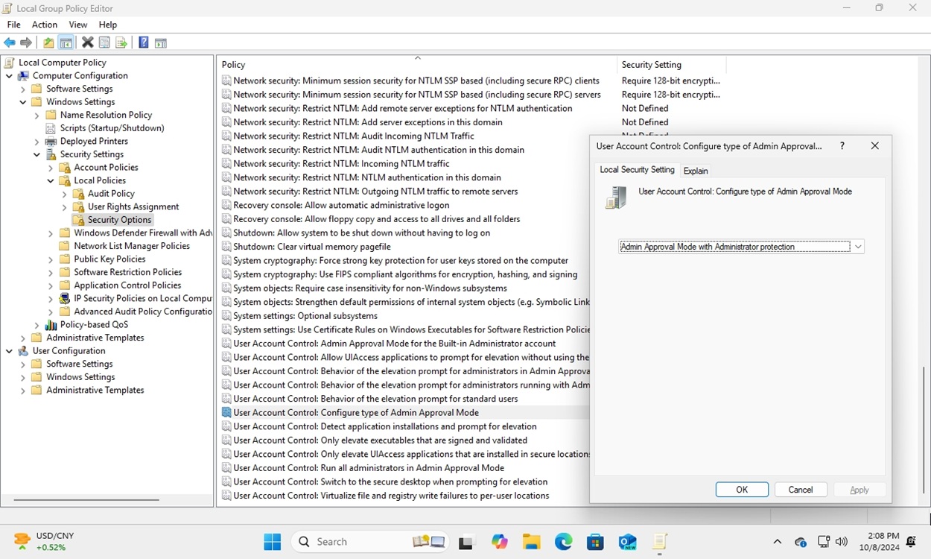Cancel the Admin Approval Mode dialog

(801, 489)
